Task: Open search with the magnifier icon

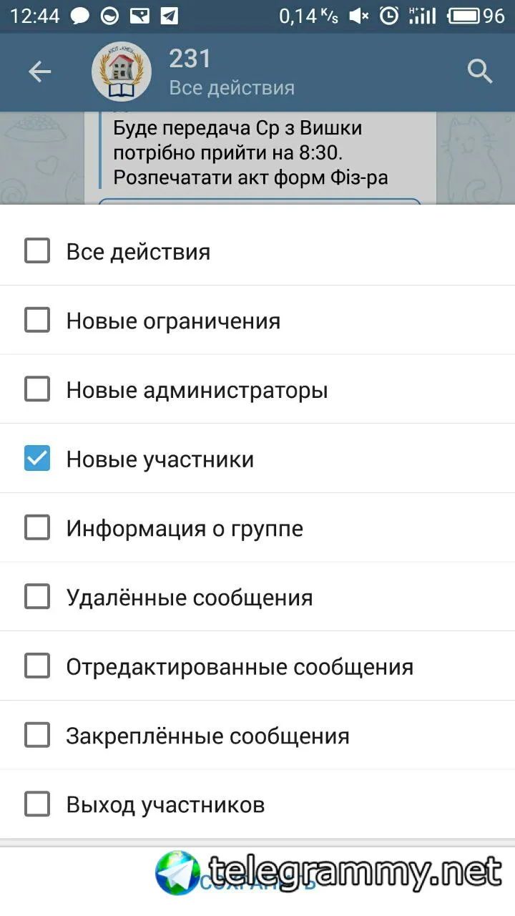Action: 479,72
